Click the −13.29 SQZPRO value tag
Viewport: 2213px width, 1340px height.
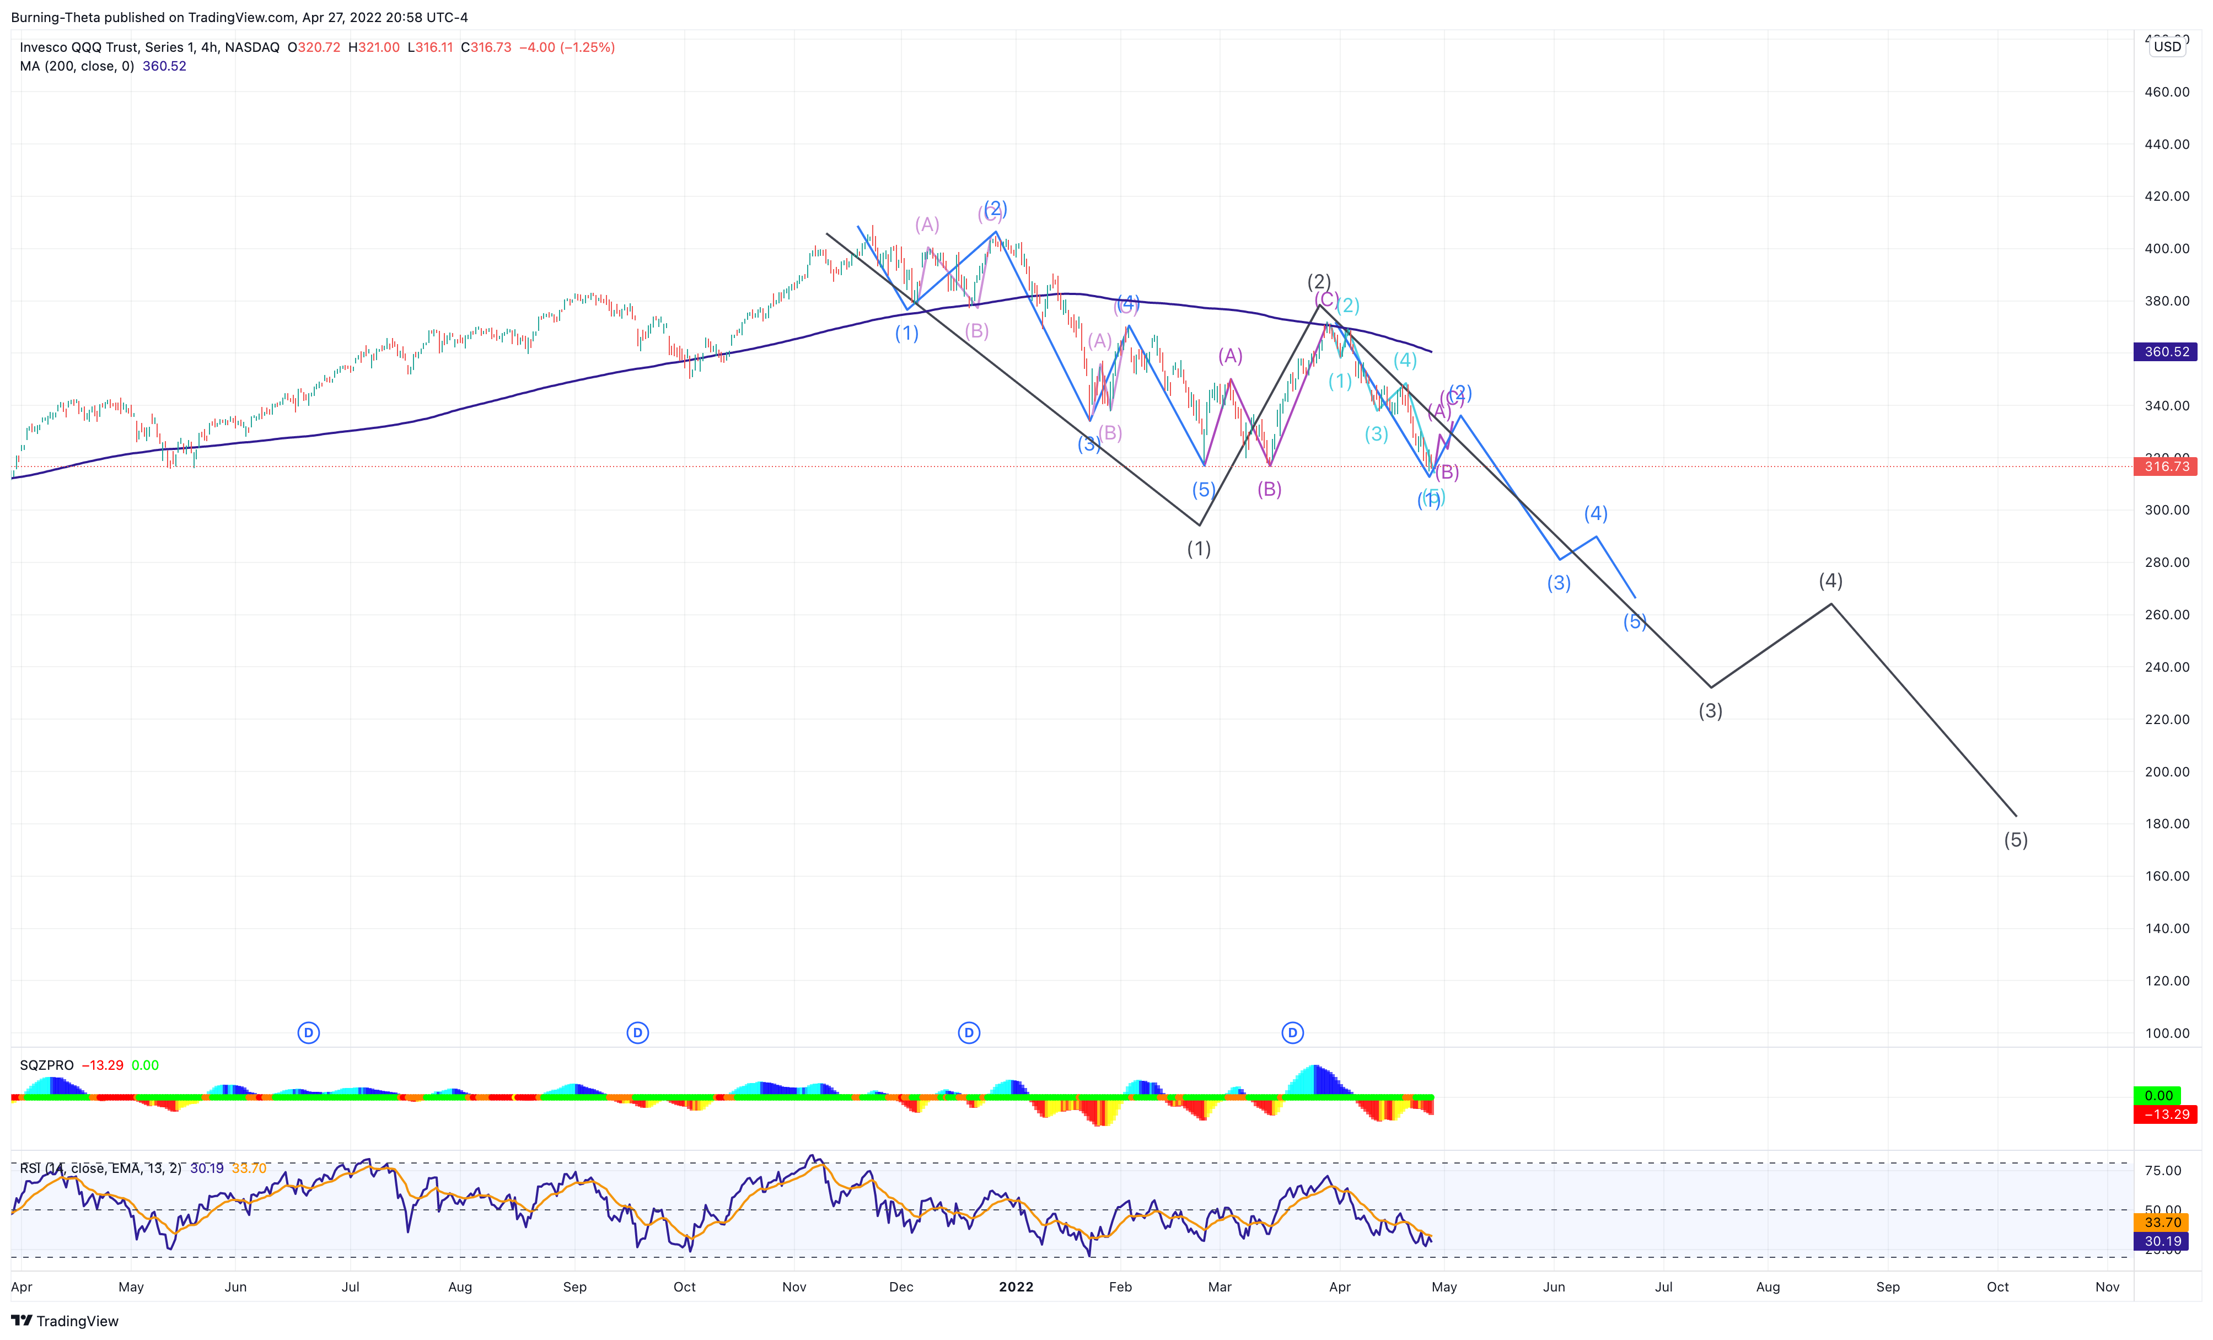(2166, 1114)
